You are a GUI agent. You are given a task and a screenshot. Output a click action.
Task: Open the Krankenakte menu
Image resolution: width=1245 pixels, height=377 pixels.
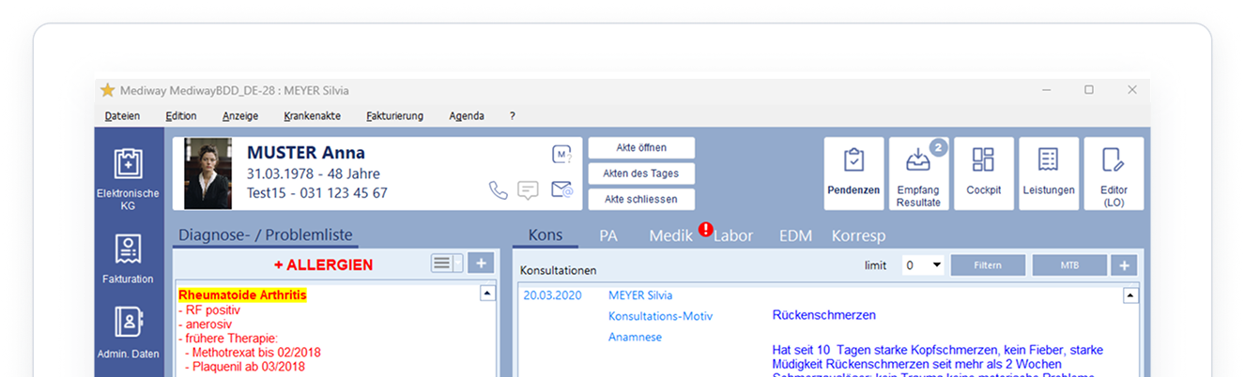(x=312, y=116)
